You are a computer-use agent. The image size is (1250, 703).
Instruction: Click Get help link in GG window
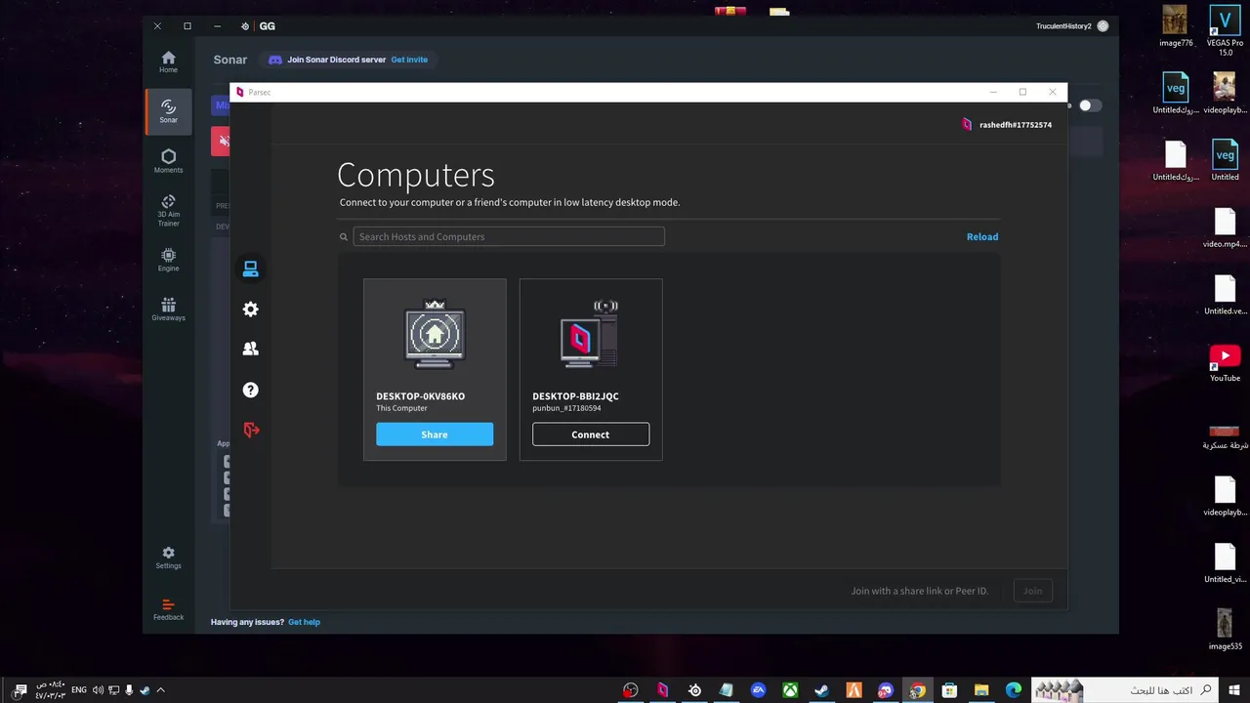(304, 622)
